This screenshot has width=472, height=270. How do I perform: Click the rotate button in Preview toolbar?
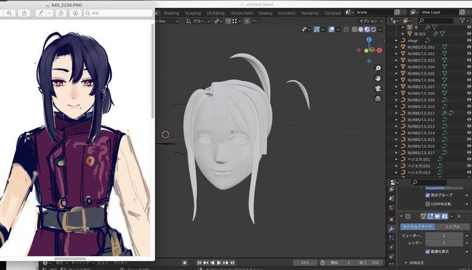[60, 13]
